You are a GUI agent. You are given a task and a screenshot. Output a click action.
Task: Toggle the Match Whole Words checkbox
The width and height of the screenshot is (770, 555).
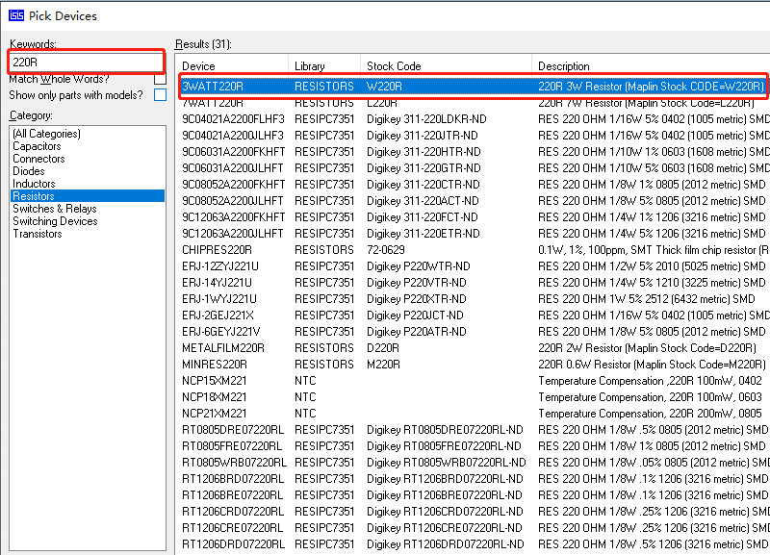(160, 79)
